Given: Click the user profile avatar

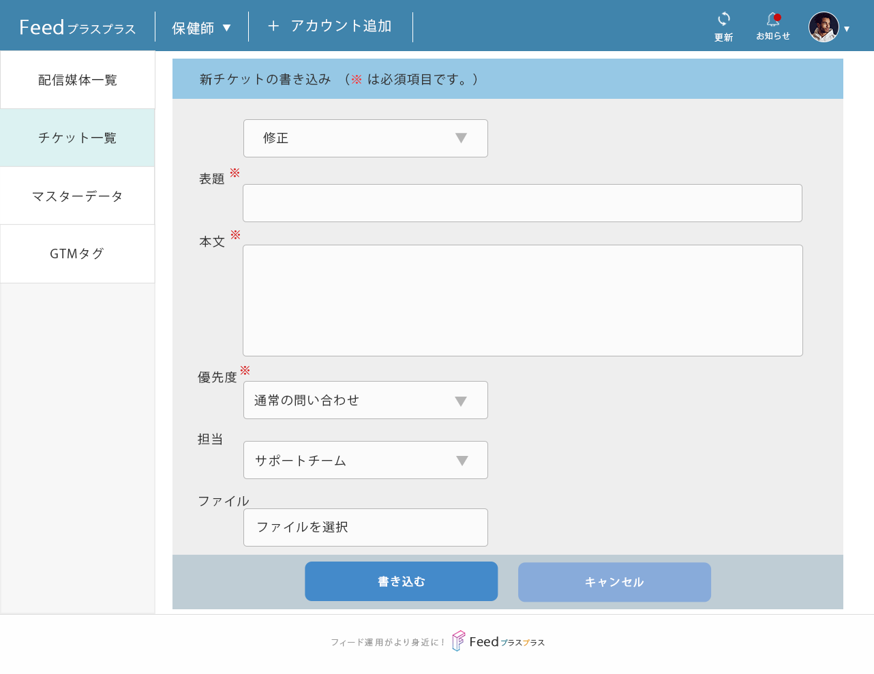Looking at the screenshot, I should pos(824,27).
